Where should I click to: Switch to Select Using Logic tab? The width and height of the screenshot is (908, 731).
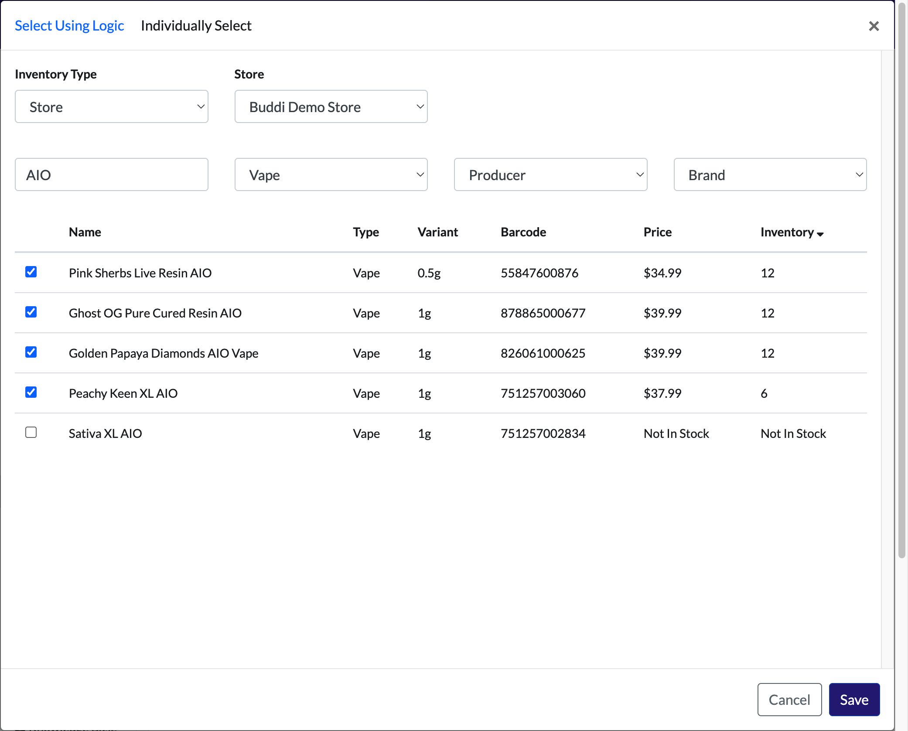[69, 26]
